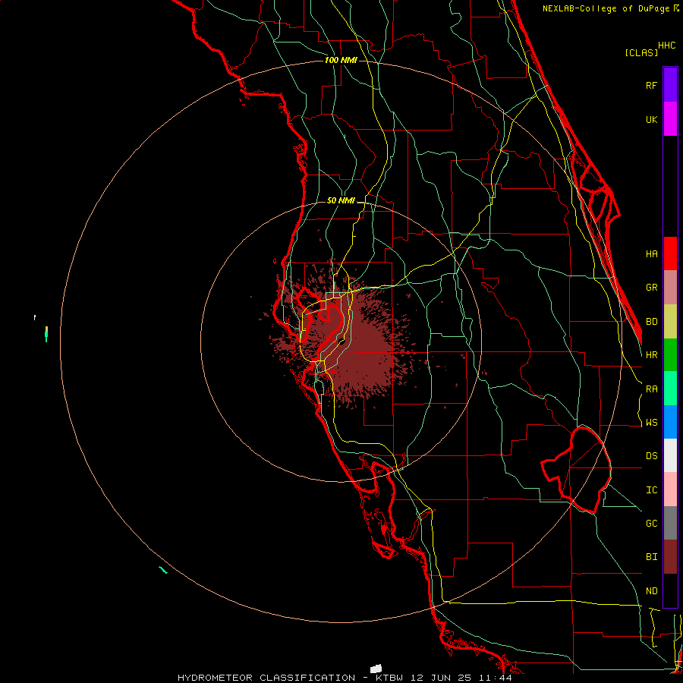The image size is (683, 683).
Task: Click the brown BI legend swatch
Action: 670,557
